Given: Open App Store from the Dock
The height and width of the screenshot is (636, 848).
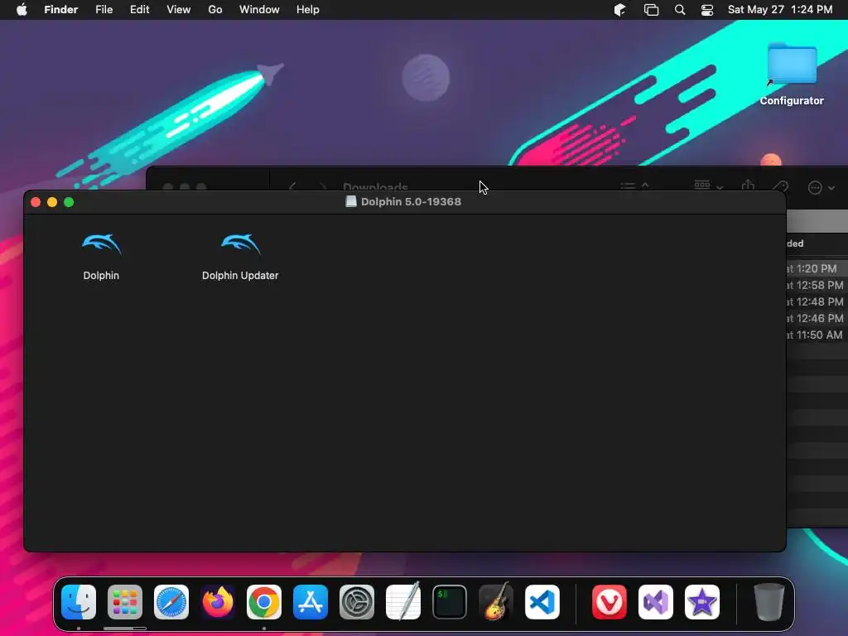Looking at the screenshot, I should pos(311,602).
